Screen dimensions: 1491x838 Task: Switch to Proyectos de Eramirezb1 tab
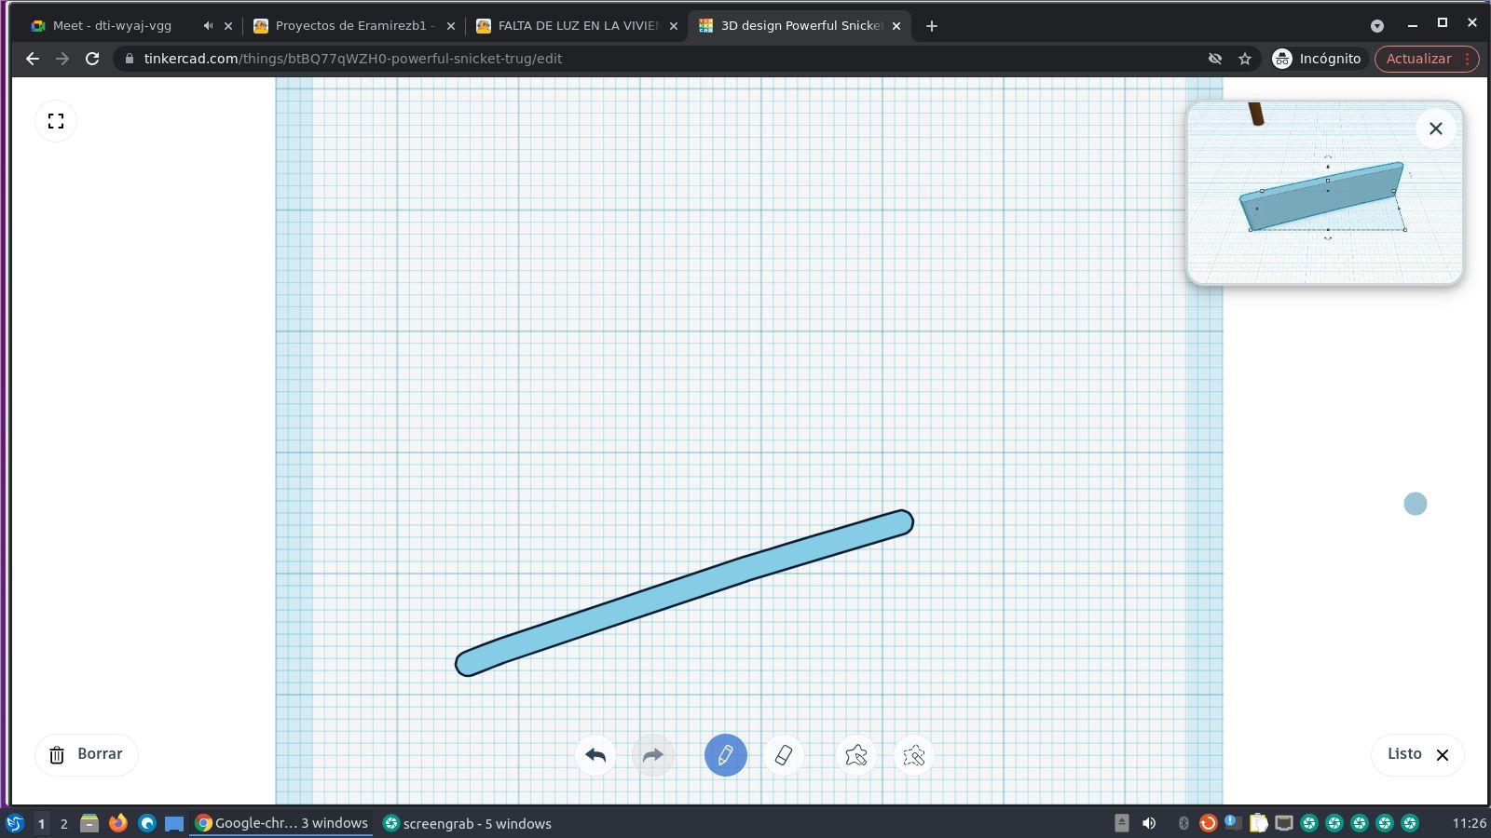pos(355,26)
